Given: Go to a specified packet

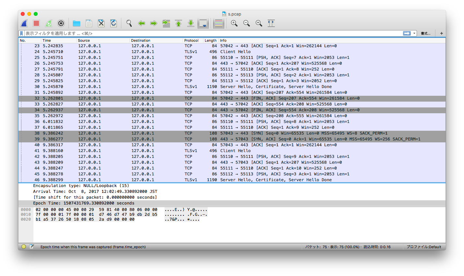Looking at the screenshot, I should click(166, 23).
